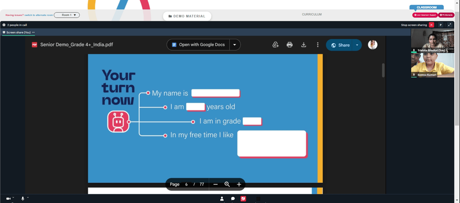Download the PDF file
Image resolution: width=460 pixels, height=203 pixels.
[x=304, y=45]
